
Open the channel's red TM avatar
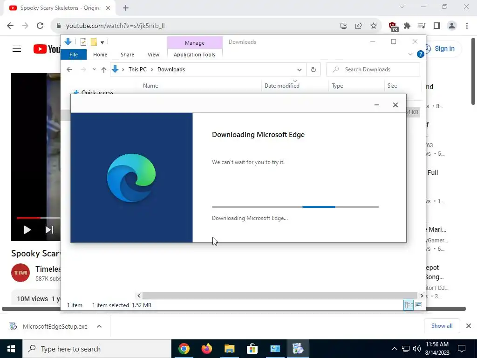click(x=20, y=272)
